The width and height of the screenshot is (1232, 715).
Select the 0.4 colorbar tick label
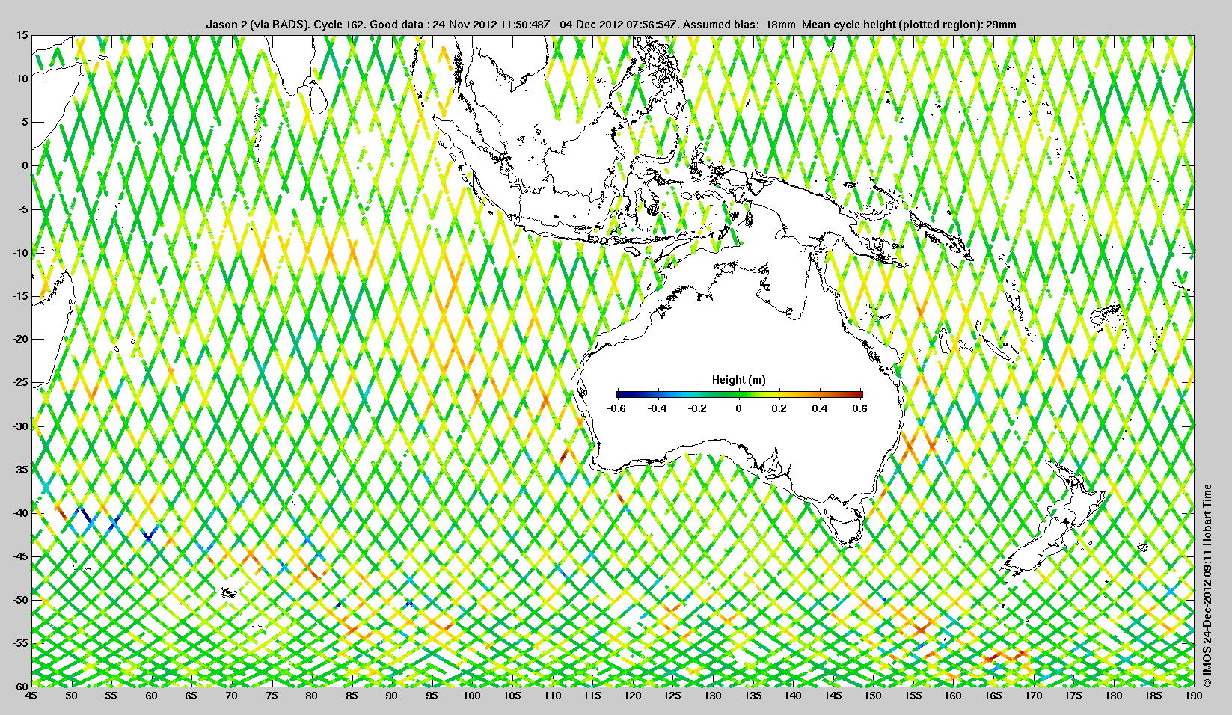pyautogui.click(x=820, y=408)
